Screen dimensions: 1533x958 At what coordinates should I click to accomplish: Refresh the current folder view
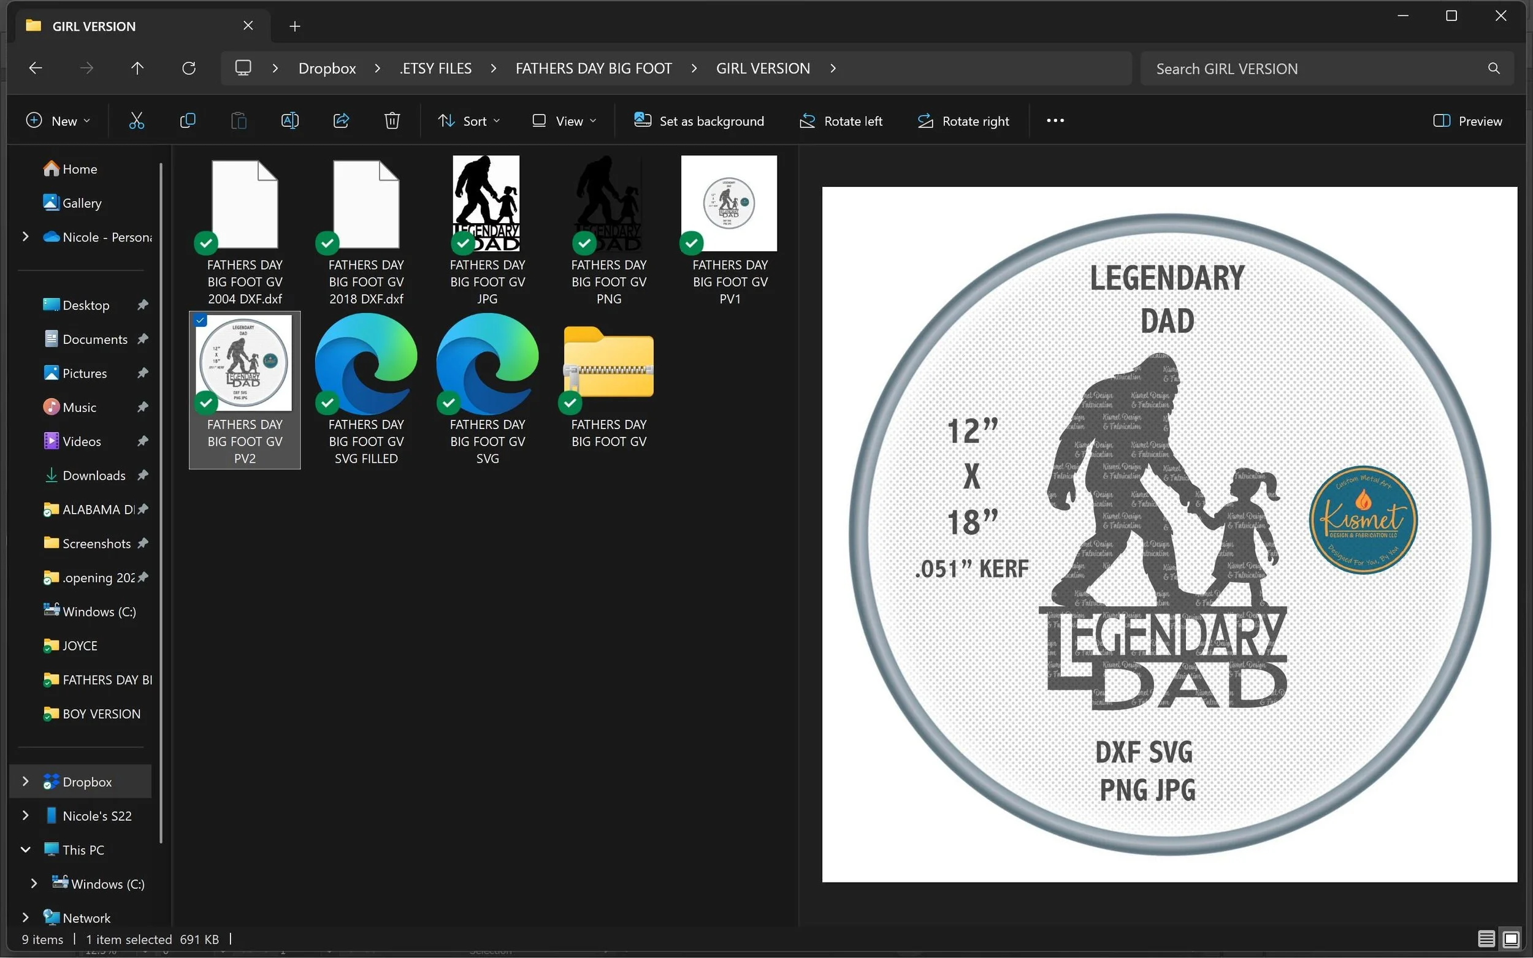[189, 68]
